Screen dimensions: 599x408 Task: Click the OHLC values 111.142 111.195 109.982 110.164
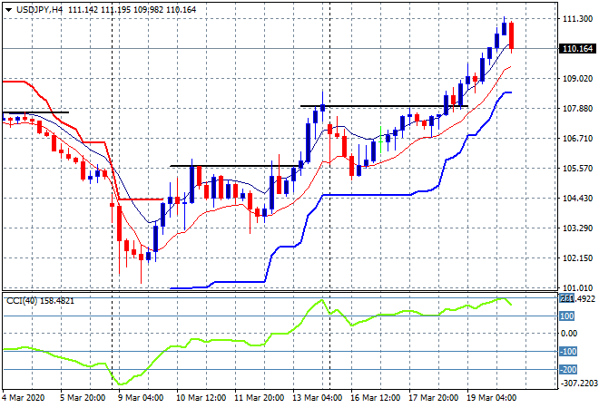pos(133,10)
